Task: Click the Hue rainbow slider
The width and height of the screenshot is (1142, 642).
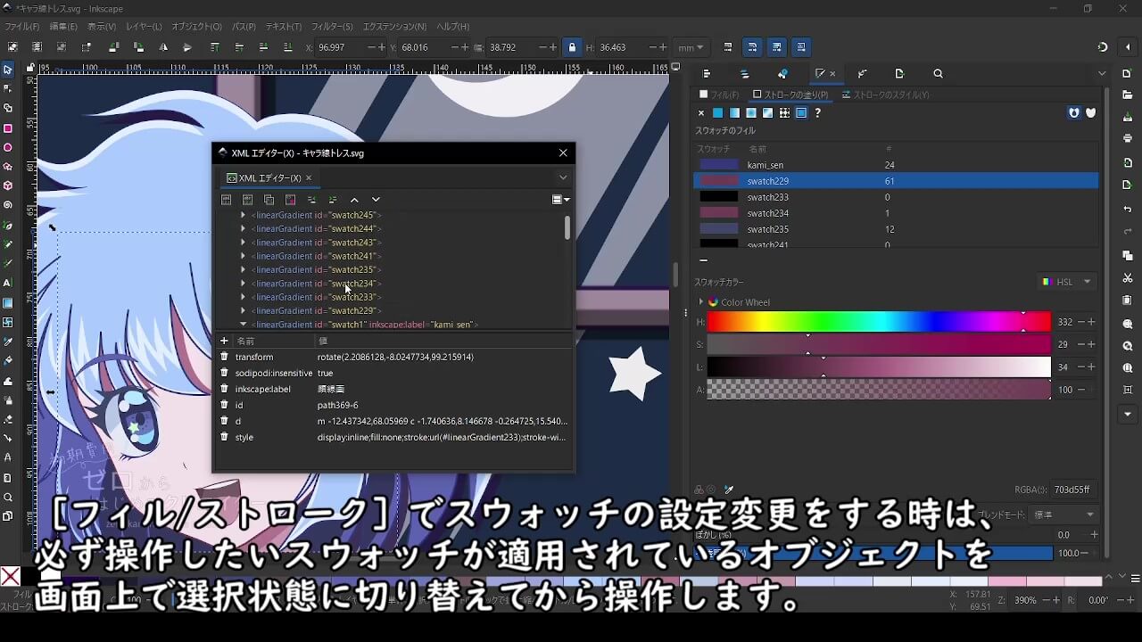Action: coord(879,322)
